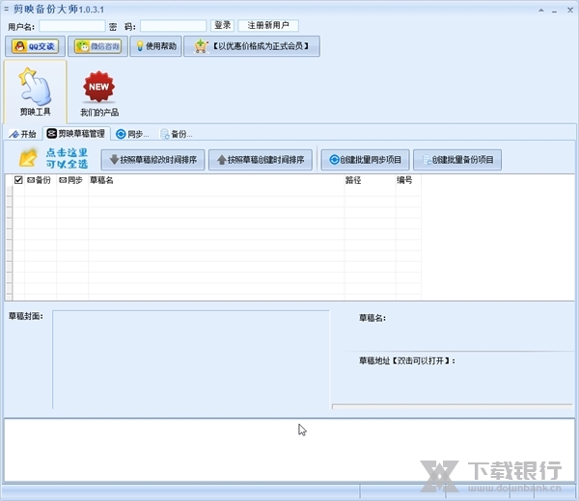Viewport: 579px width, 501px height.
Task: Toggle the header select-all checkbox
Action: tap(18, 180)
